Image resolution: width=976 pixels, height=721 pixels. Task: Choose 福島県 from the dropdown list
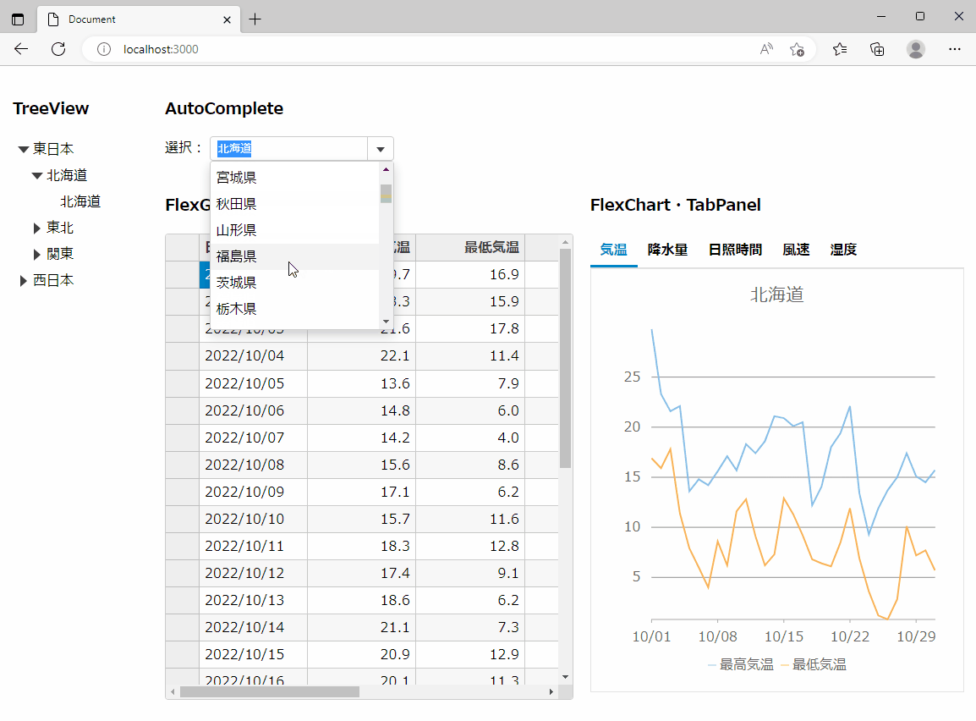coord(295,256)
